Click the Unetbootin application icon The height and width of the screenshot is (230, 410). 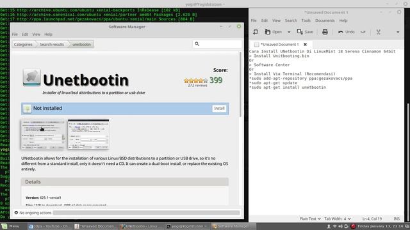[x=31, y=77]
